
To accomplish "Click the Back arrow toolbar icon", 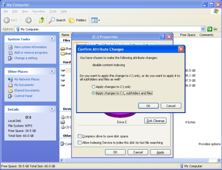I will coord(7,20).
